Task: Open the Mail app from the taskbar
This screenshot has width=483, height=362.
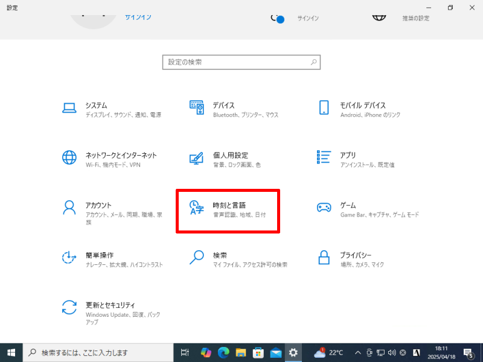Action: (x=276, y=352)
